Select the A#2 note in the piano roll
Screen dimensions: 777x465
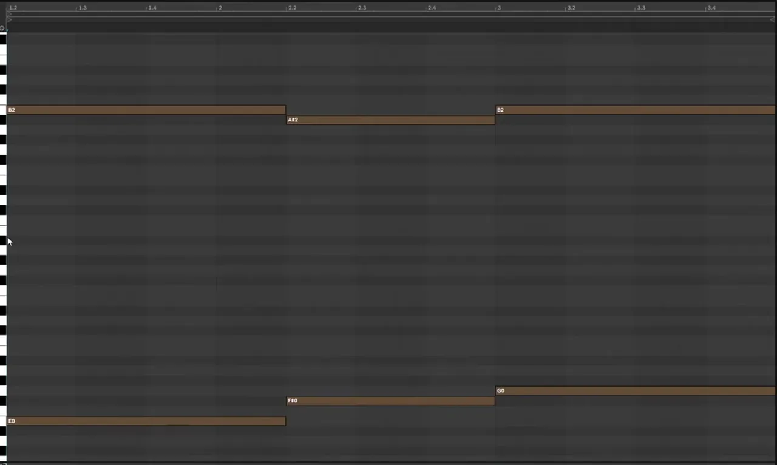390,120
